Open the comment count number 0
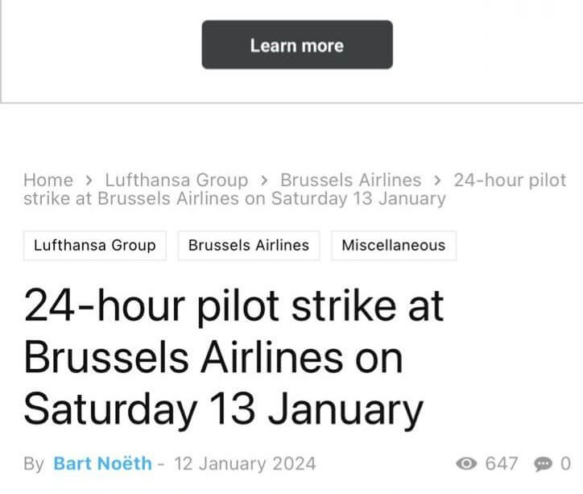 [x=565, y=464]
